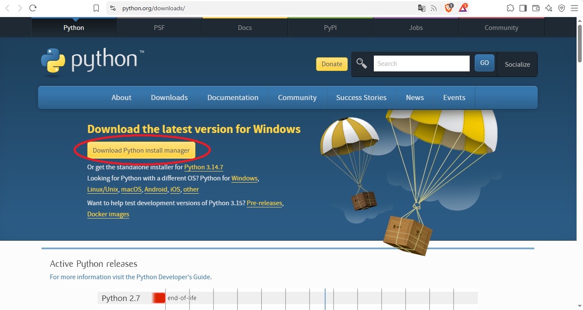Open the Brave VPN shield icon
Image resolution: width=583 pixels, height=310 pixels.
click(x=562, y=8)
